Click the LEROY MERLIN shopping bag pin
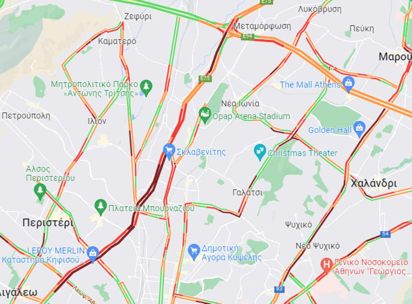The height and width of the screenshot is (304, 412). [x=93, y=254]
